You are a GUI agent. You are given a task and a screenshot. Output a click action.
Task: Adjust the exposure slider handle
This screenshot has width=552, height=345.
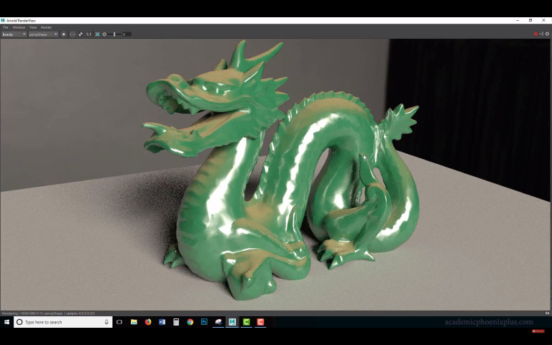click(114, 34)
